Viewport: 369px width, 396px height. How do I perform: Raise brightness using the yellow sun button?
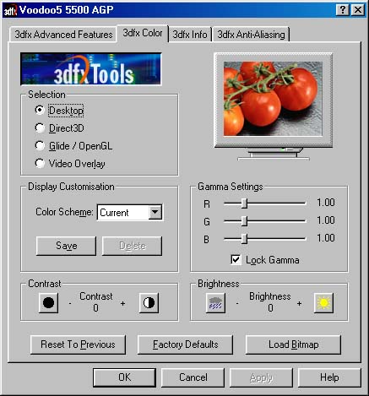[323, 303]
